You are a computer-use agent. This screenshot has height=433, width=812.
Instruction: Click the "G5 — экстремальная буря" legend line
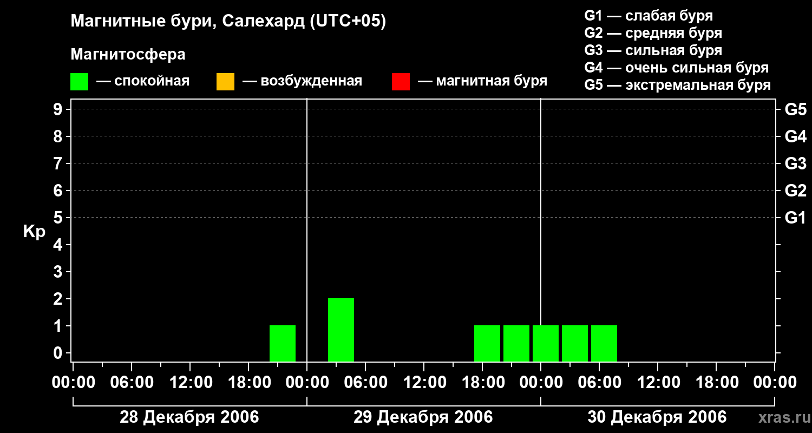coord(677,85)
